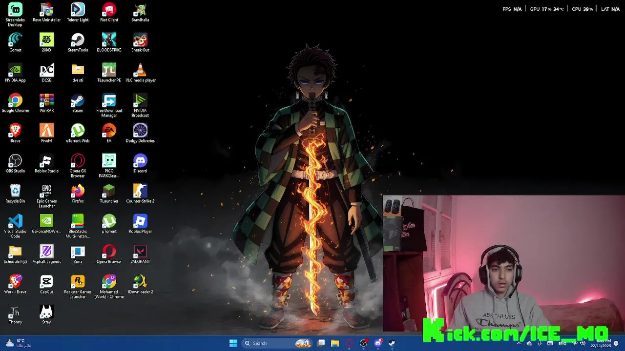Open the Stray game icon
Image resolution: width=625 pixels, height=351 pixels.
coord(46,315)
